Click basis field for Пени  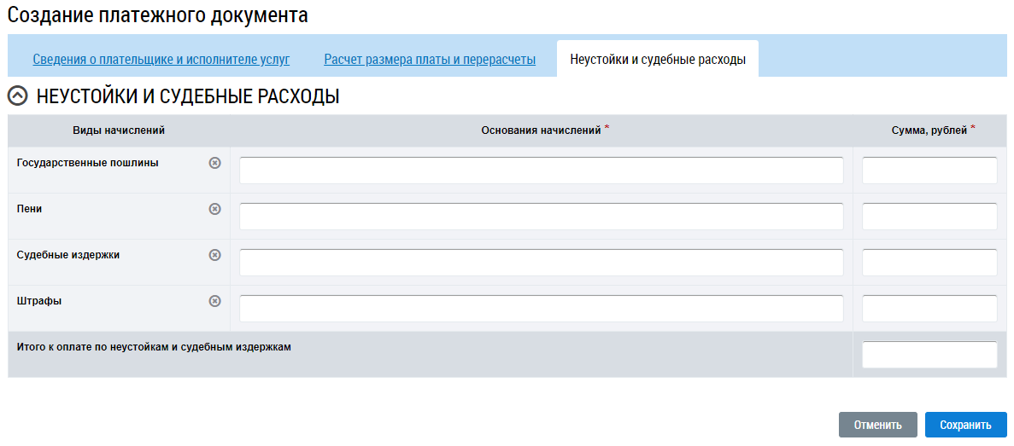tap(541, 216)
